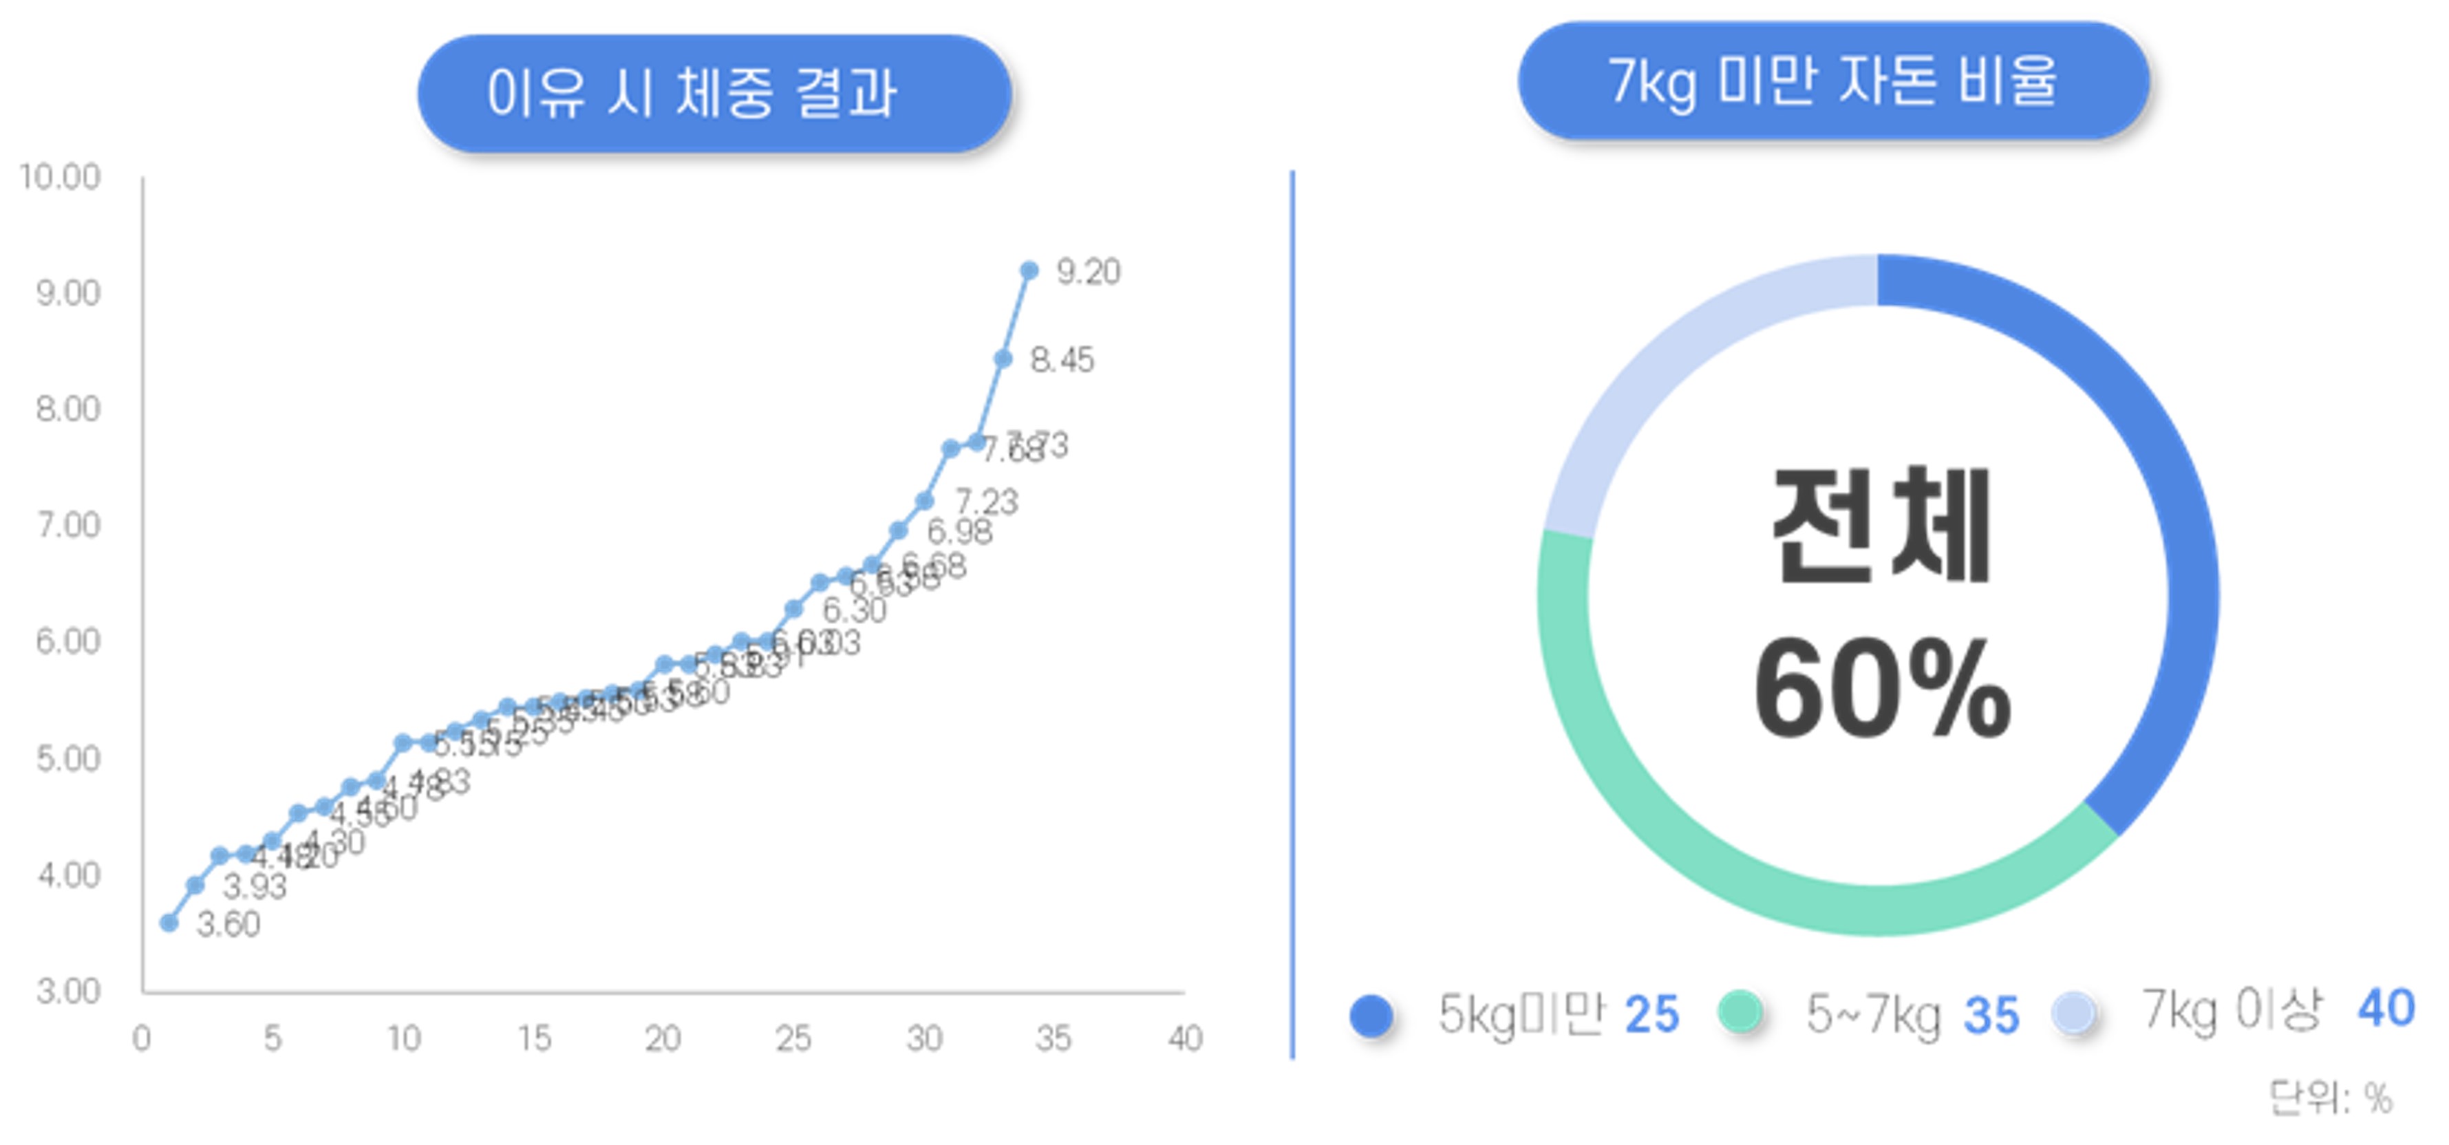This screenshot has height=1145, width=2449.
Task: Select the 8.45 data point marker
Action: coord(1003,359)
